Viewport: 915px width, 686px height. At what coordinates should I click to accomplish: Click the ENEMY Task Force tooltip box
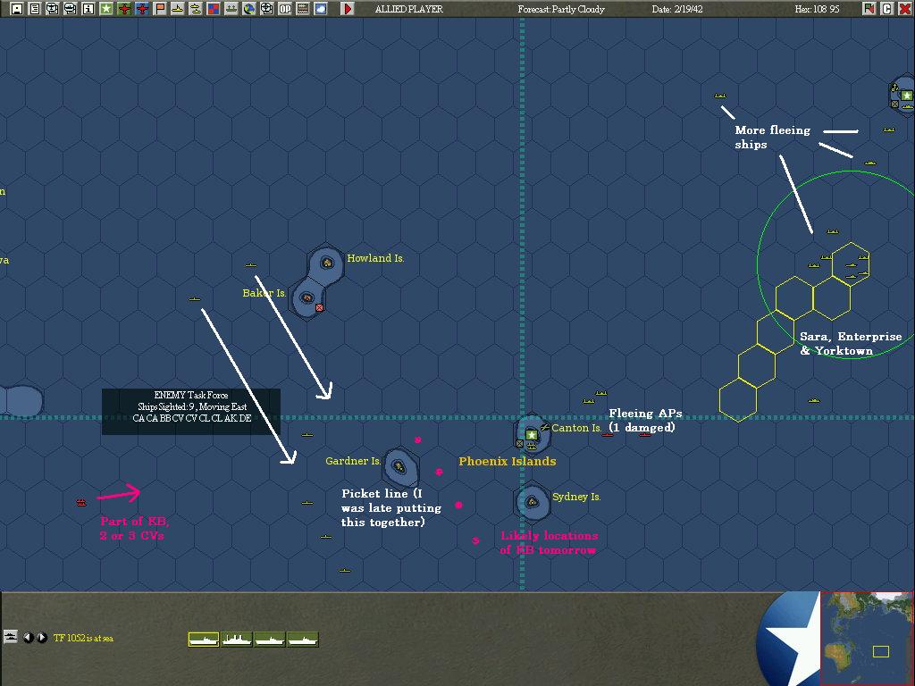tap(191, 412)
